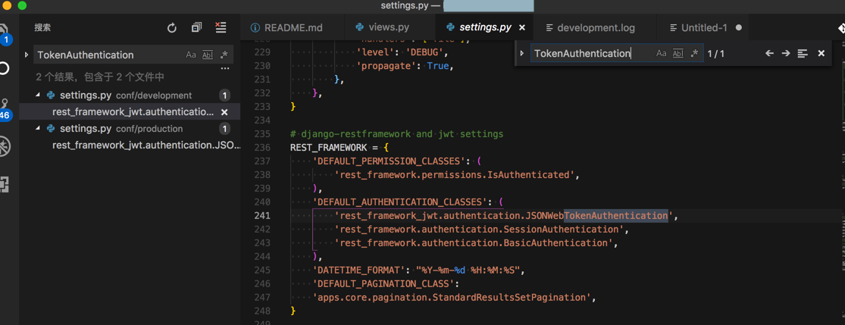Refresh the search results
The height and width of the screenshot is (325, 845).
pyautogui.click(x=172, y=28)
